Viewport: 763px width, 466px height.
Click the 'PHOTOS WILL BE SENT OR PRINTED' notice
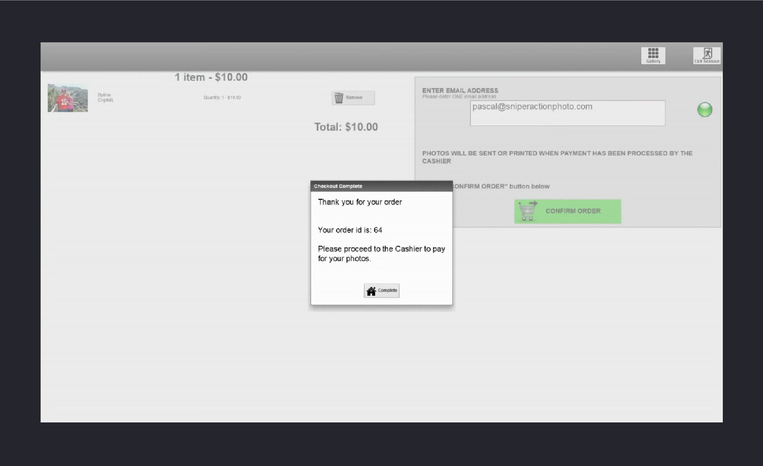(557, 157)
